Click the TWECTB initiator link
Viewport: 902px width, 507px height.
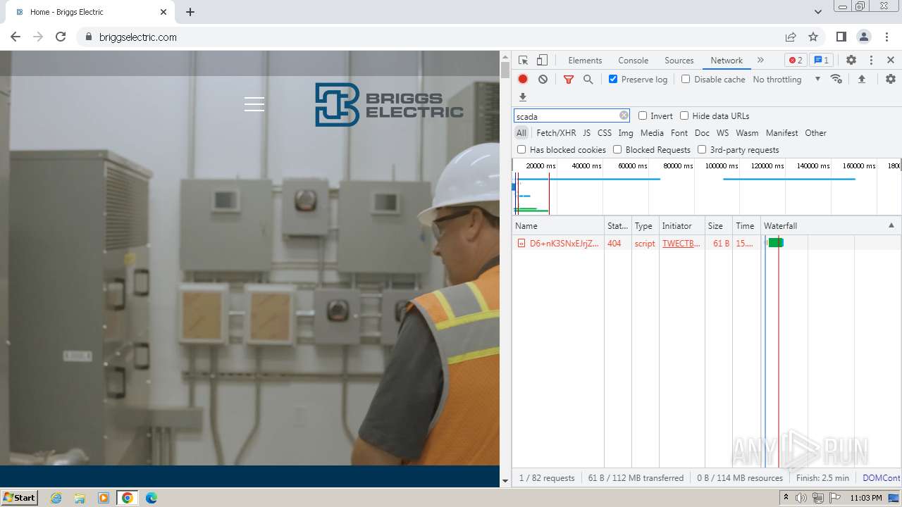pyautogui.click(x=681, y=244)
